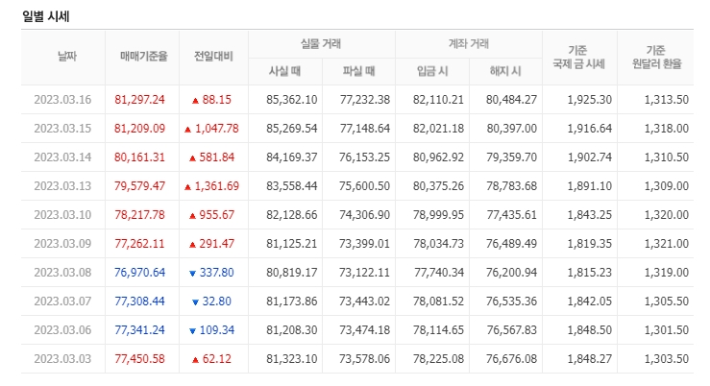Click the 79,579.47 base rate value
710x386 pixels.
[x=139, y=186]
